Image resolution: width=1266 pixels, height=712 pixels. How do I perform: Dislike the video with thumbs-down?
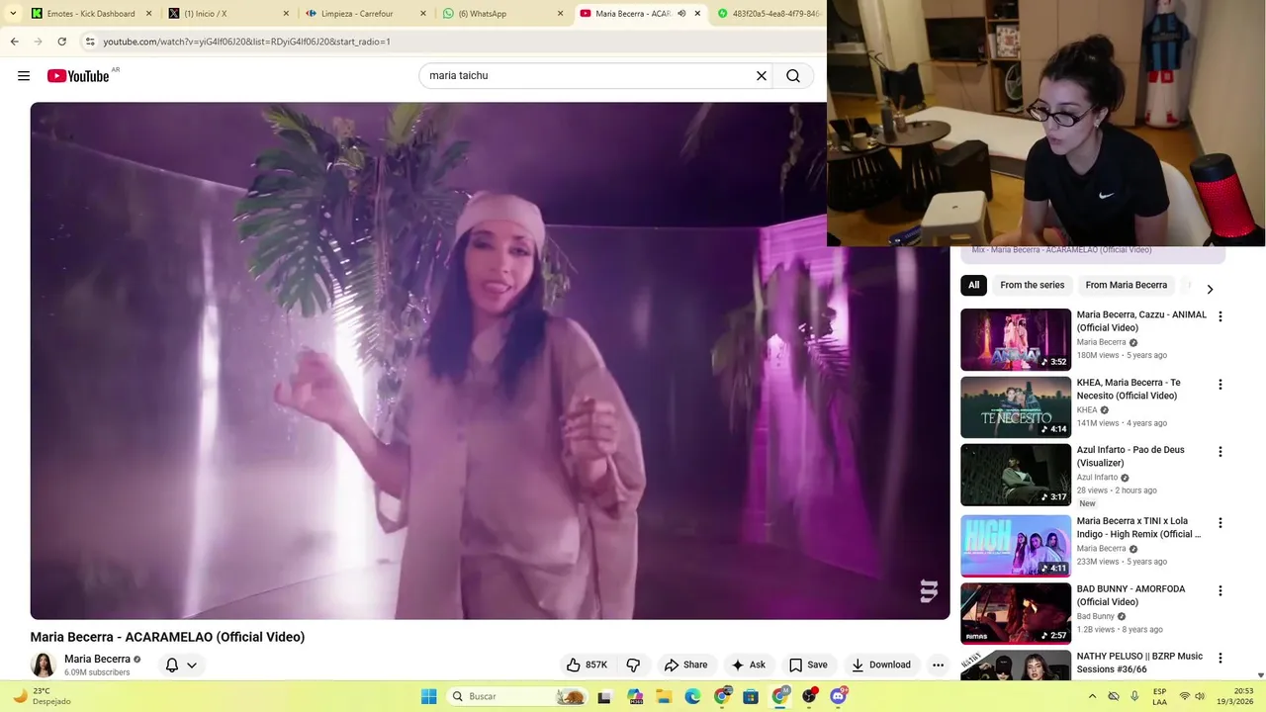634,665
